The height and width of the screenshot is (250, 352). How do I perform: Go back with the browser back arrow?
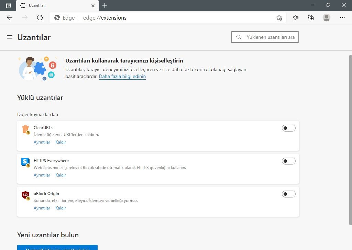pyautogui.click(x=9, y=18)
